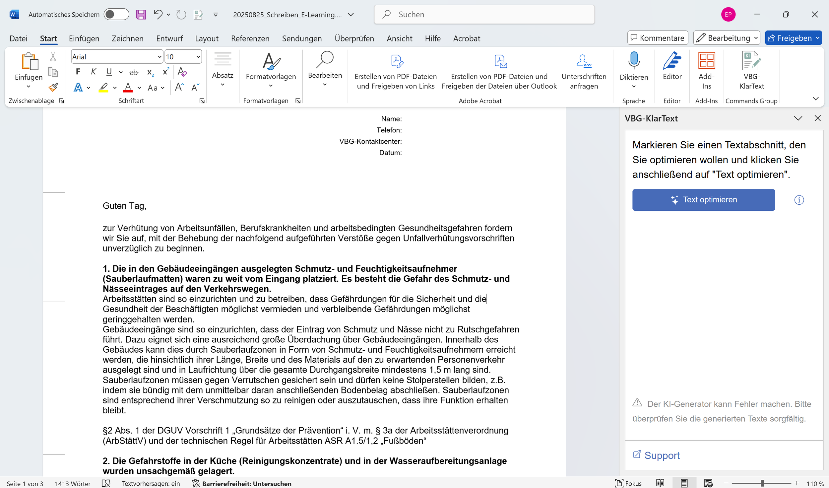
Task: Click the clear formatting icon
Action: click(x=182, y=72)
